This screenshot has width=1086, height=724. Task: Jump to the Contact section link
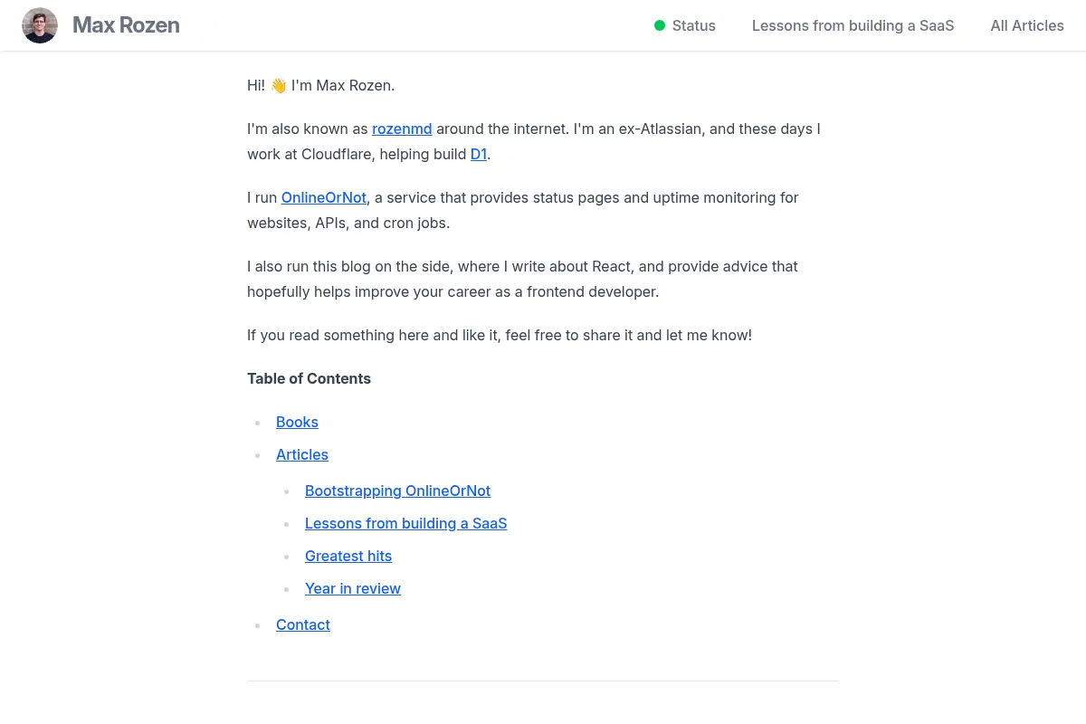click(x=303, y=624)
